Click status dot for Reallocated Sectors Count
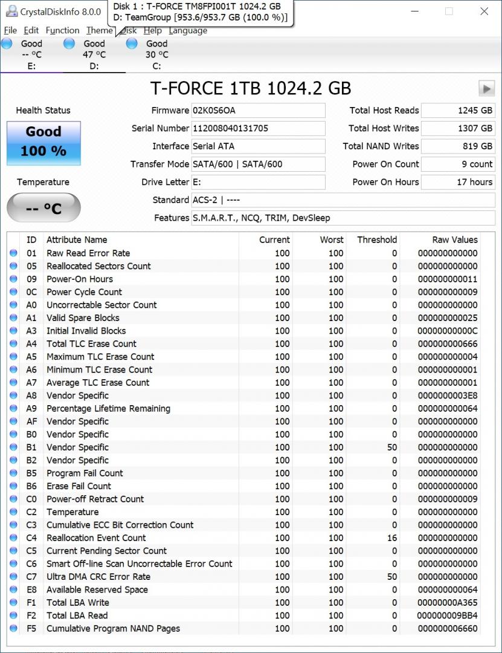The image size is (502, 653). pos(13,265)
